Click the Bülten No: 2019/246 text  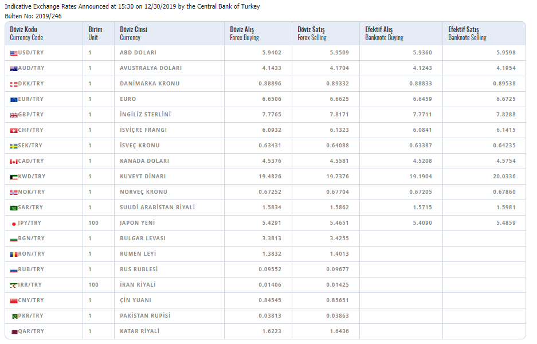(x=33, y=16)
